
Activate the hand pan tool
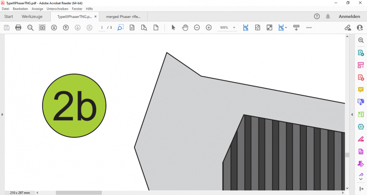185,28
